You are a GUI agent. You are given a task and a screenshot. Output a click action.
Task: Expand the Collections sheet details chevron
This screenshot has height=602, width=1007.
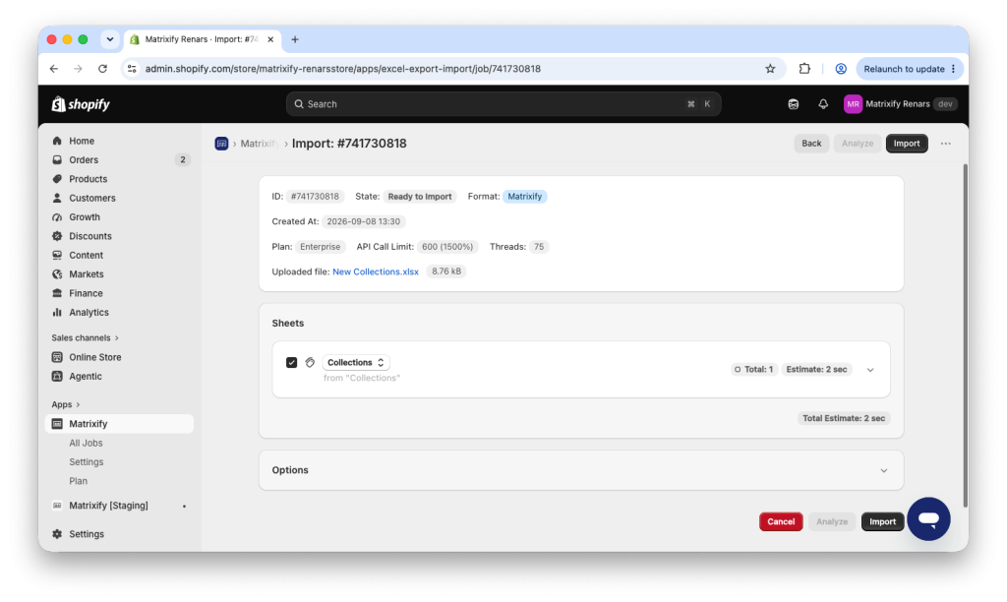870,370
